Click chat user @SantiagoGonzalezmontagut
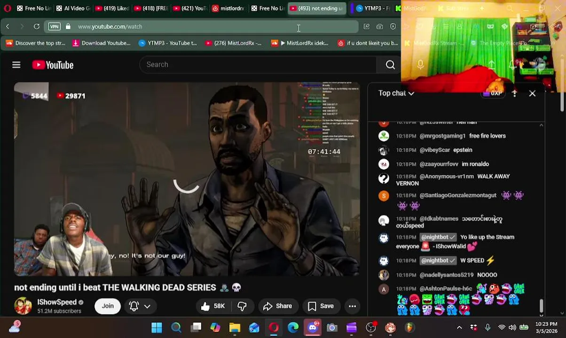 458,195
